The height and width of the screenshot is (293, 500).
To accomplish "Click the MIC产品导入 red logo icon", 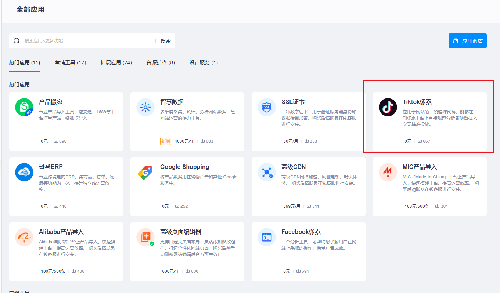I will [x=388, y=172].
